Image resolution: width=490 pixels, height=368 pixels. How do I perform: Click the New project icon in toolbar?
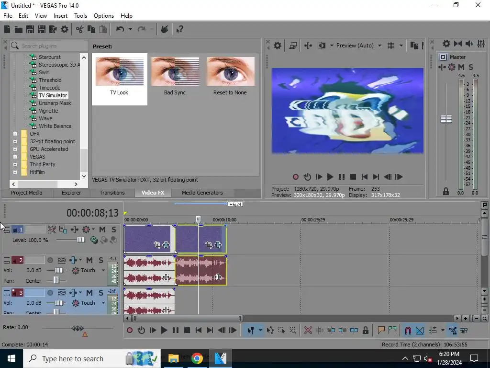pyautogui.click(x=7, y=29)
